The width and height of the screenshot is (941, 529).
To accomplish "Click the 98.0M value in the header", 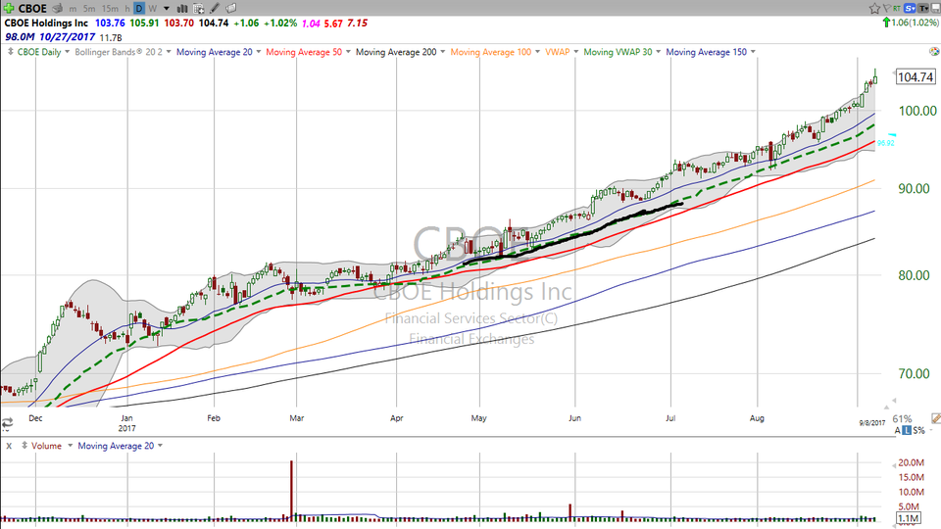I will pos(20,37).
